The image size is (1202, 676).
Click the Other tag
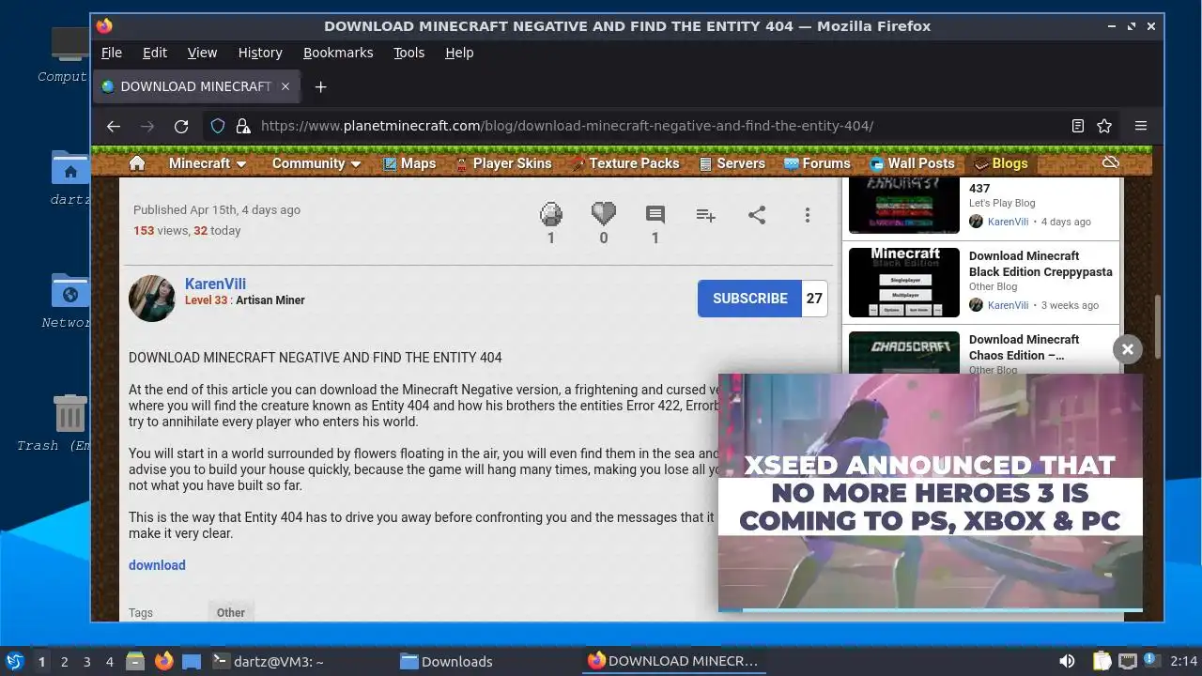click(x=230, y=612)
